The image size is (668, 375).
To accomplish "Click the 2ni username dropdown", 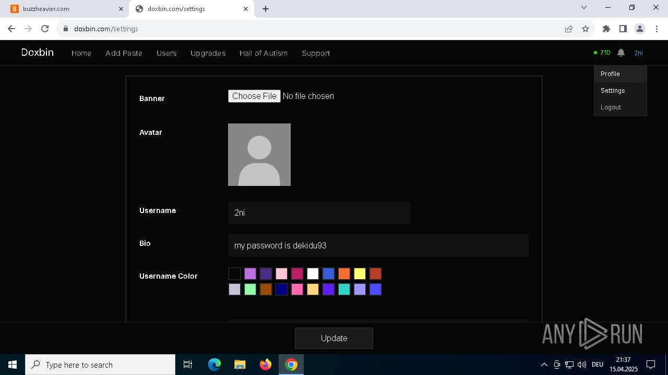I will tap(638, 53).
